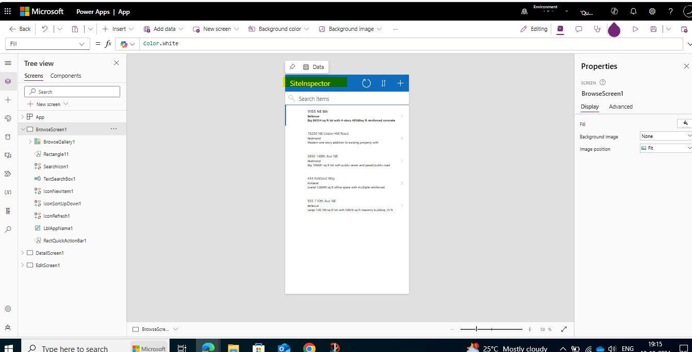Open the Data cylinder icon in rail

8,137
